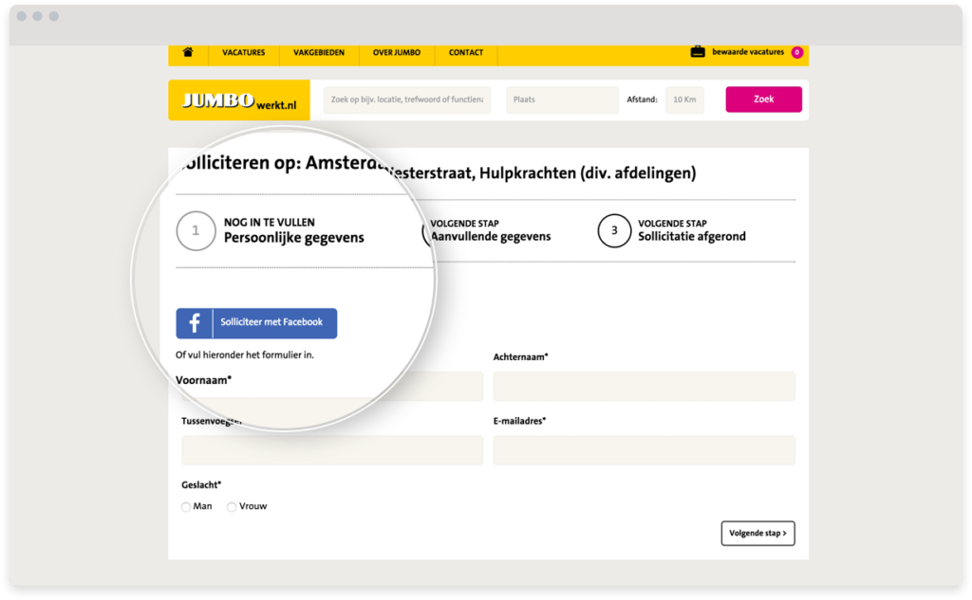Screen dimensions: 972x600
Task: Click the pink saved vacancies counter badge
Action: tap(797, 53)
